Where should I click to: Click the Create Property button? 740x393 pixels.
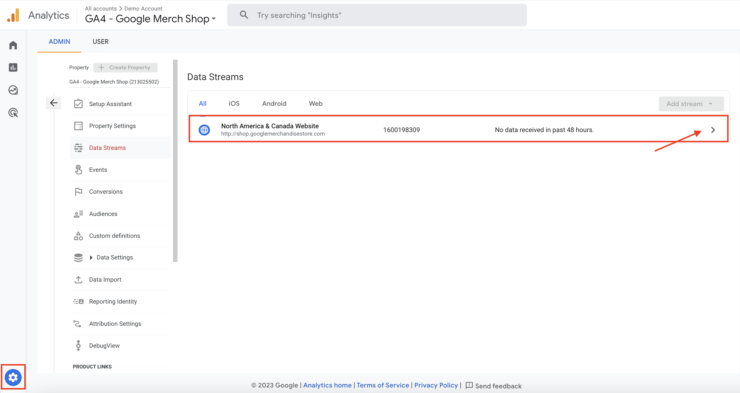[125, 67]
